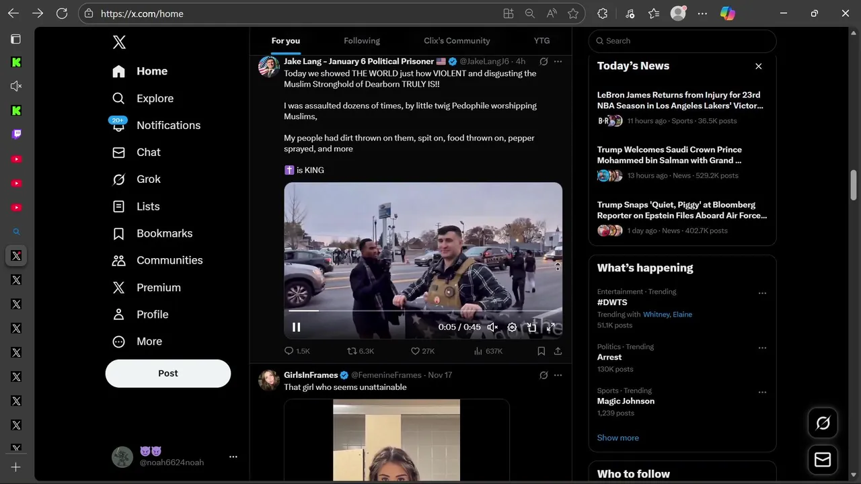
Task: Open Whitney trending link
Action: tap(656, 315)
